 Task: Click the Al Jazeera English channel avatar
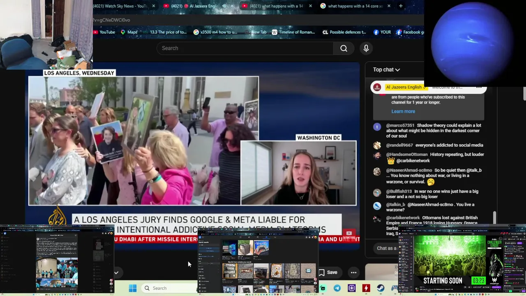click(377, 87)
